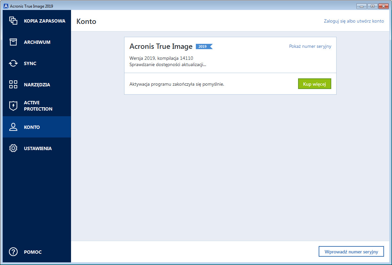Click the Active Protection shield icon
Screen dimensions: 392x265
coord(13,106)
